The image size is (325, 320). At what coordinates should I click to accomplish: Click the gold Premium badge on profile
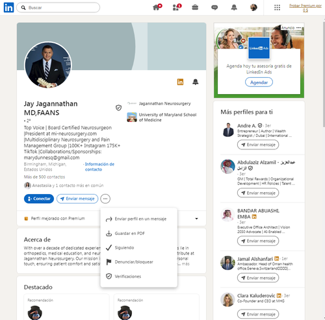(x=180, y=82)
